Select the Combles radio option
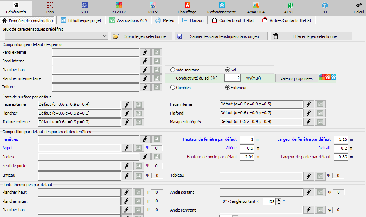Screen dimensions: 366x217 [173, 87]
